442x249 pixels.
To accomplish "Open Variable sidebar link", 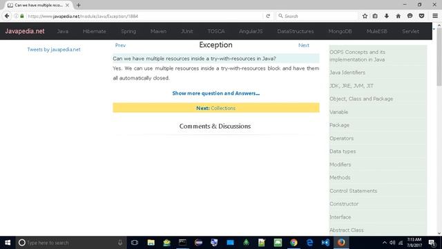I will (339, 112).
